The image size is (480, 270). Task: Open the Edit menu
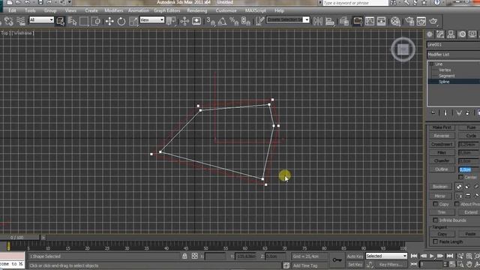pos(12,10)
